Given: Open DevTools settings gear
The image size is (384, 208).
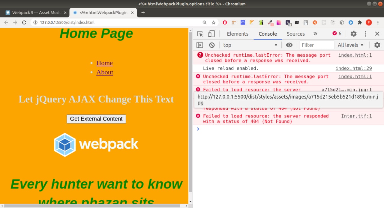Looking at the screenshot, I should [x=354, y=34].
